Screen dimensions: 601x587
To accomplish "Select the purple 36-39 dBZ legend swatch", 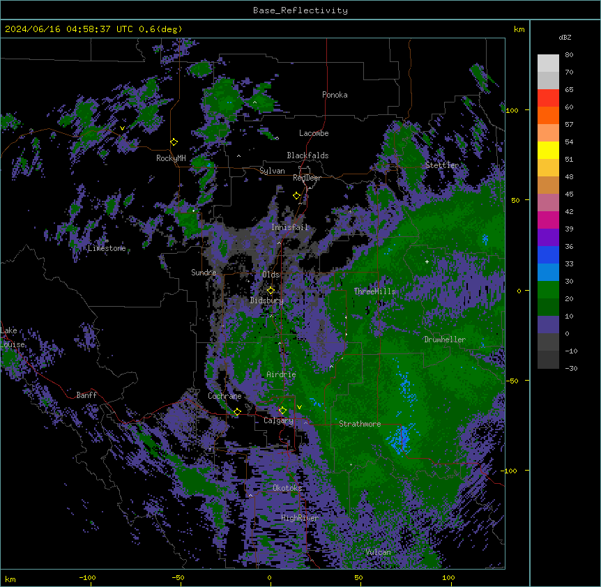I will tap(548, 238).
